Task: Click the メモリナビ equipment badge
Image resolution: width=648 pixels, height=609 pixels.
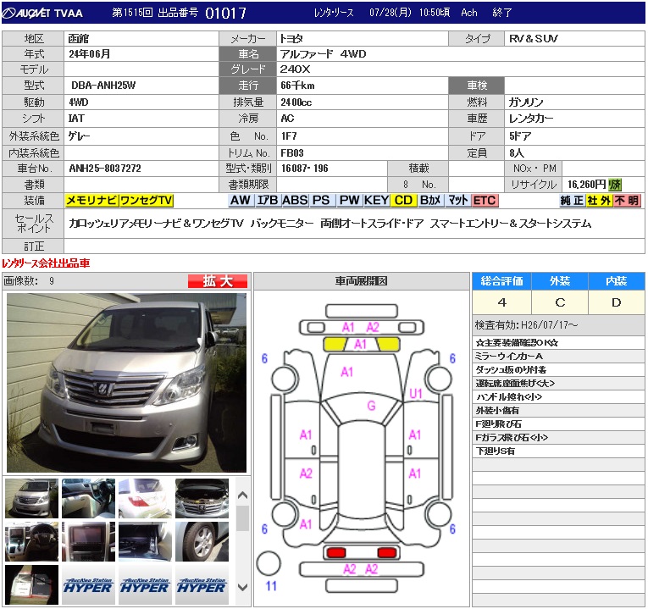Action: point(91,201)
